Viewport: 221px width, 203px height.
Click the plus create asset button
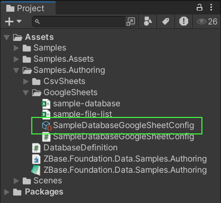(9, 21)
